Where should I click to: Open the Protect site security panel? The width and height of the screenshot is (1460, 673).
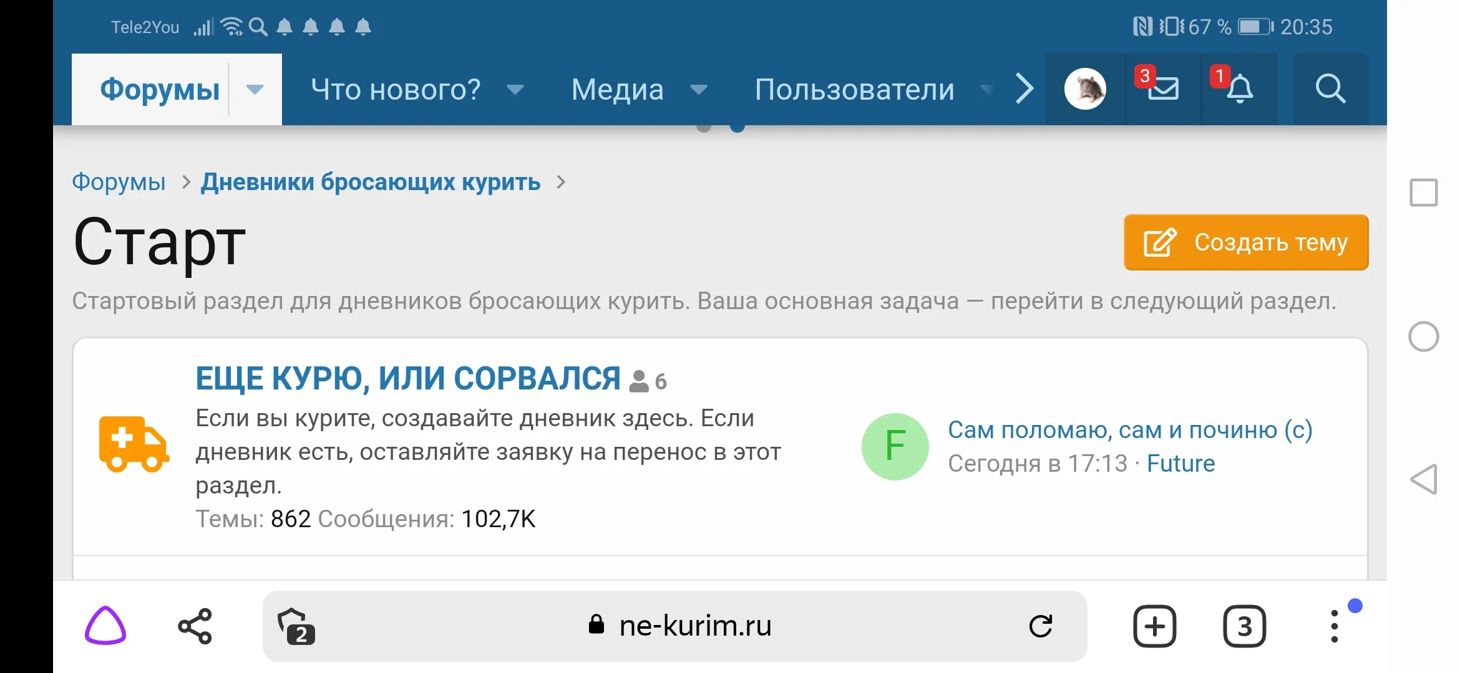[x=296, y=626]
